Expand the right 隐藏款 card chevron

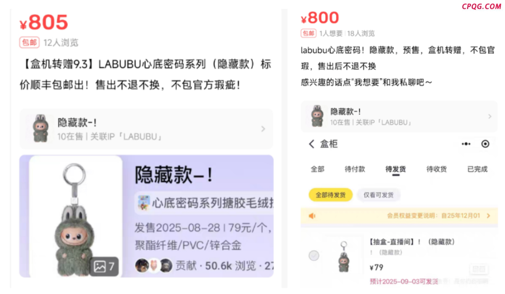click(x=490, y=117)
